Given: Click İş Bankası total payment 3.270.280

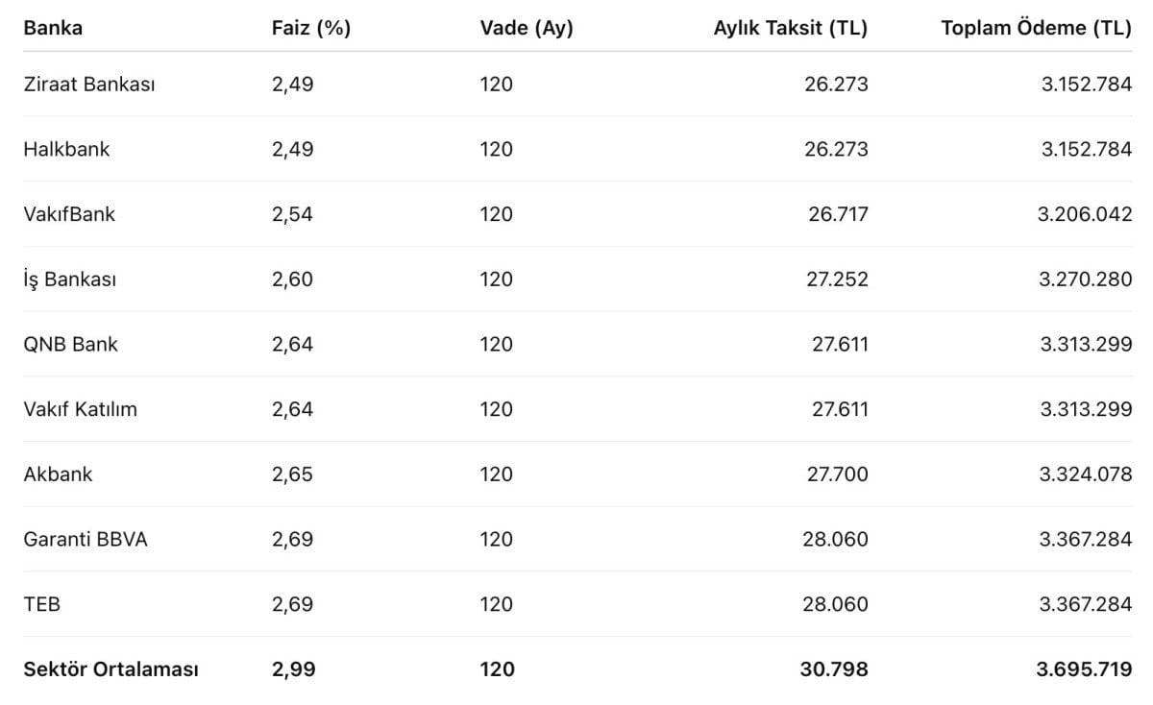Looking at the screenshot, I should coord(1086,280).
